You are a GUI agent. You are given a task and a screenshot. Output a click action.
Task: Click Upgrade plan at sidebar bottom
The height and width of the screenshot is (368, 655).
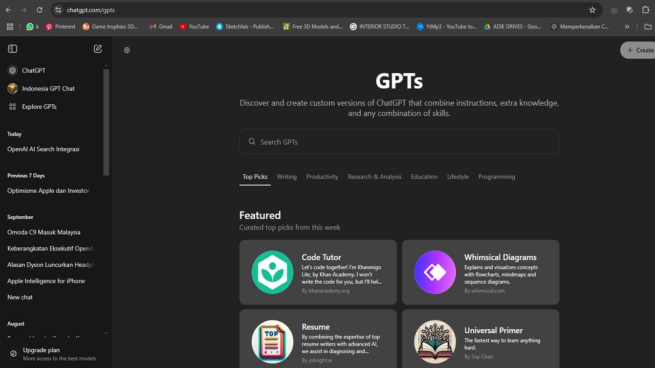pos(56,354)
